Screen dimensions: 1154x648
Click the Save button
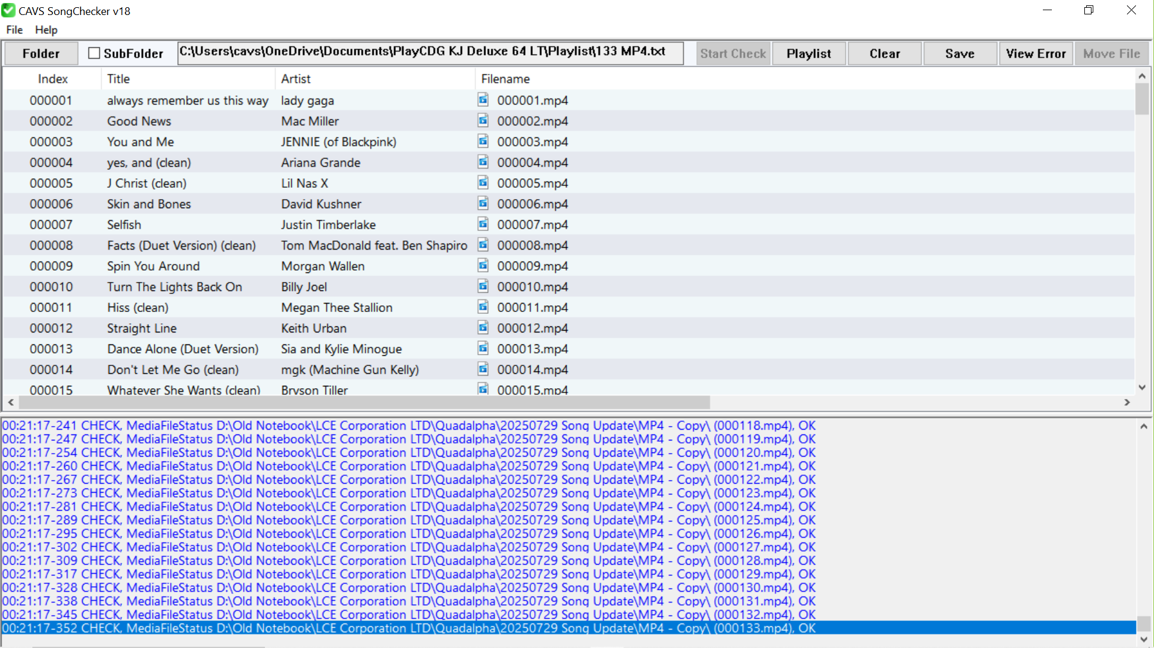tap(959, 53)
